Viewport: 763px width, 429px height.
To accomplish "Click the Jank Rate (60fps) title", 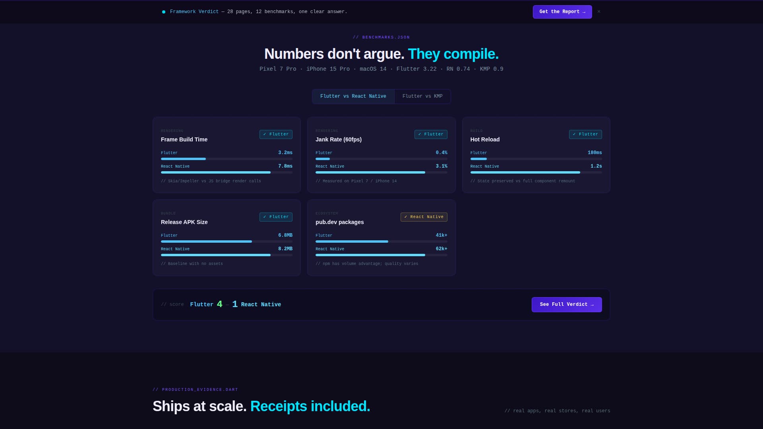I will click(339, 139).
